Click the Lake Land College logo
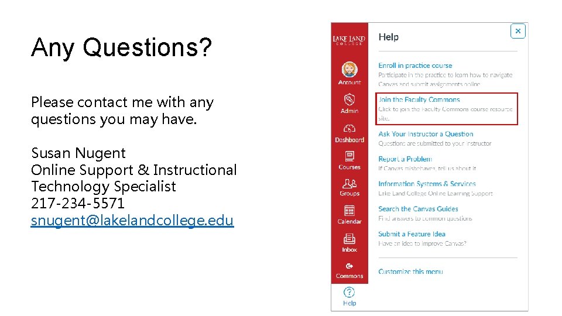Image resolution: width=562 pixels, height=316 pixels. click(349, 40)
